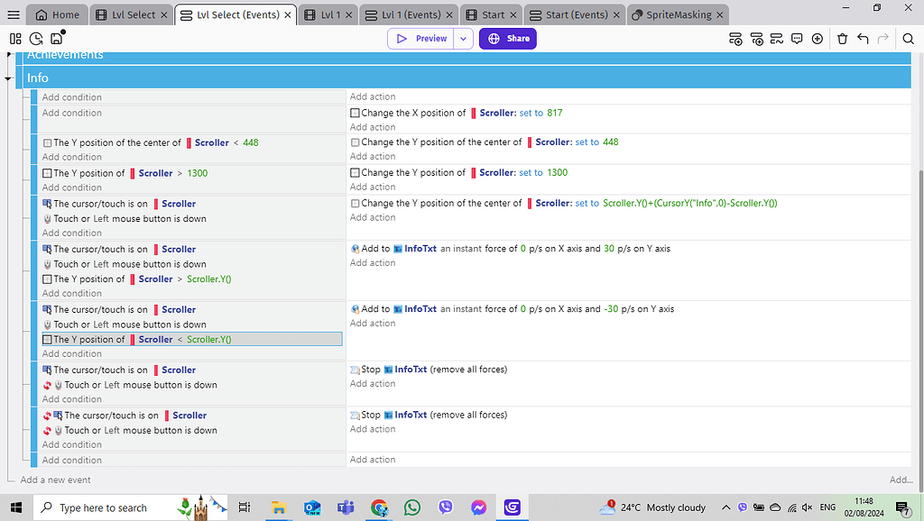Viewport: 924px width, 521px height.
Task: Choose and add an event via plus icon
Action: click(818, 39)
